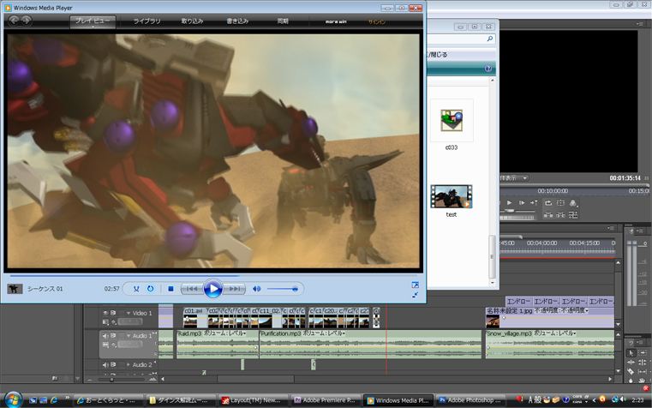Expand the Audio 2 track
The height and width of the screenshot is (408, 652).
pyautogui.click(x=129, y=365)
